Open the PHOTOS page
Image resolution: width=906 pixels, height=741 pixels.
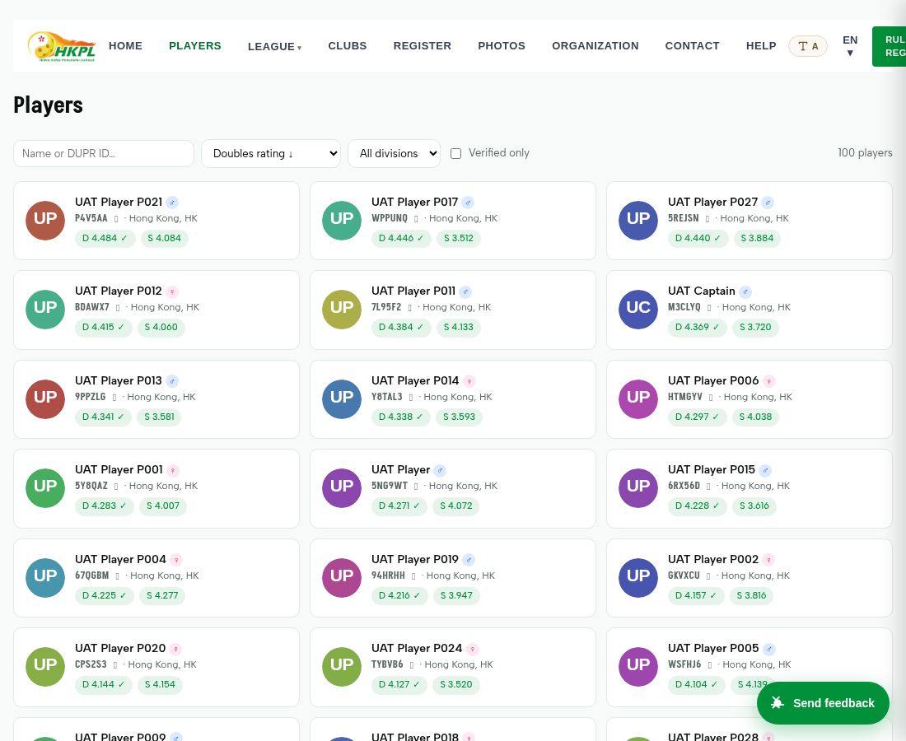(502, 45)
